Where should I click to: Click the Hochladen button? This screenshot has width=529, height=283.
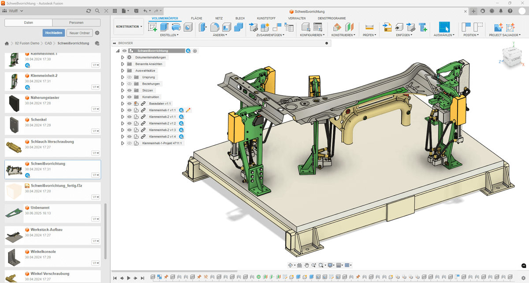pos(53,33)
